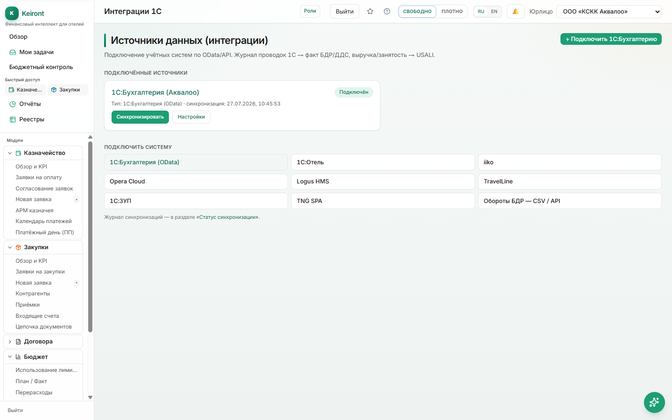The height and width of the screenshot is (420, 672).
Task: Select the 1С:Бухгалтерия (OData) system card
Action: click(x=196, y=162)
